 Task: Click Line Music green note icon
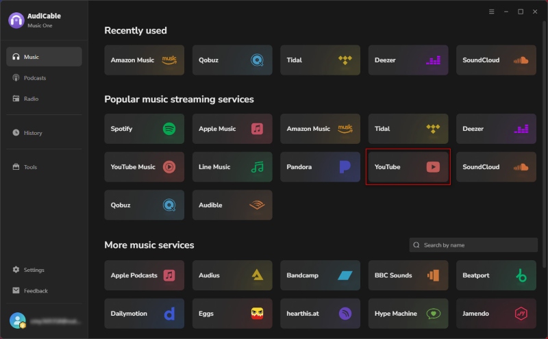[258, 166]
